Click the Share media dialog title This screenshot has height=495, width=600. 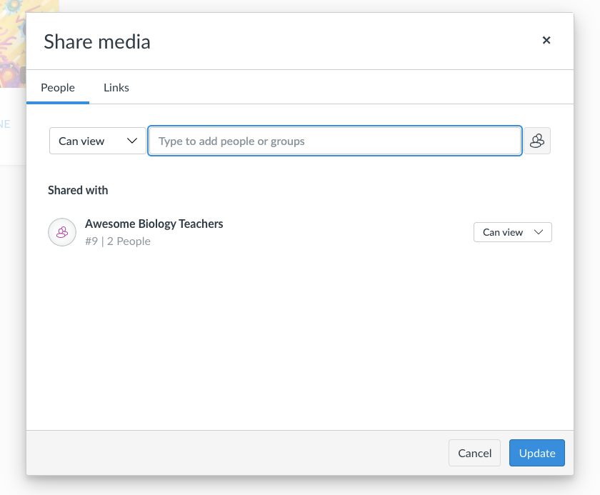(x=97, y=41)
